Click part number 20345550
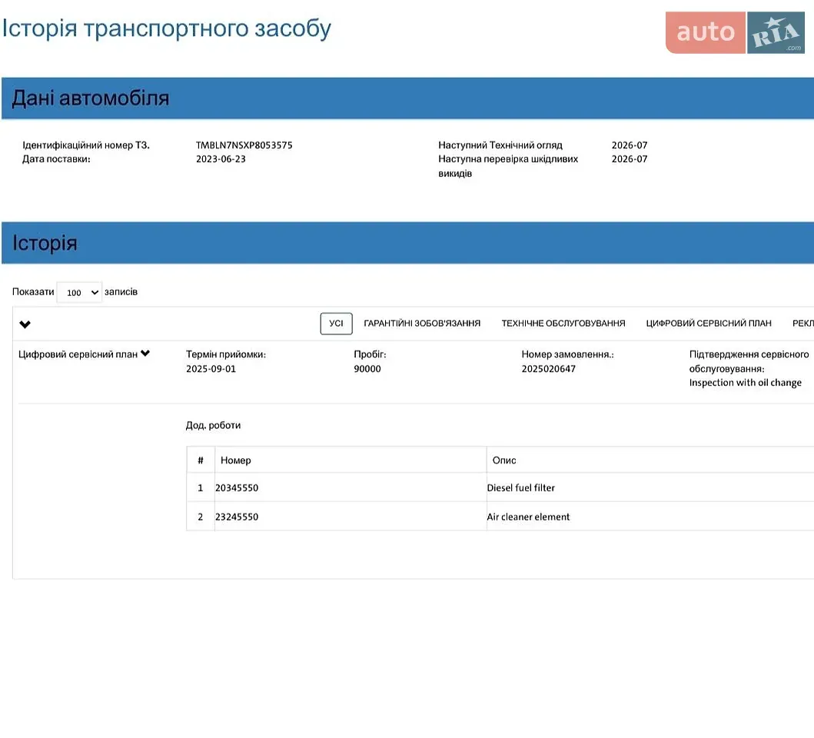This screenshot has height=738, width=814. click(237, 488)
